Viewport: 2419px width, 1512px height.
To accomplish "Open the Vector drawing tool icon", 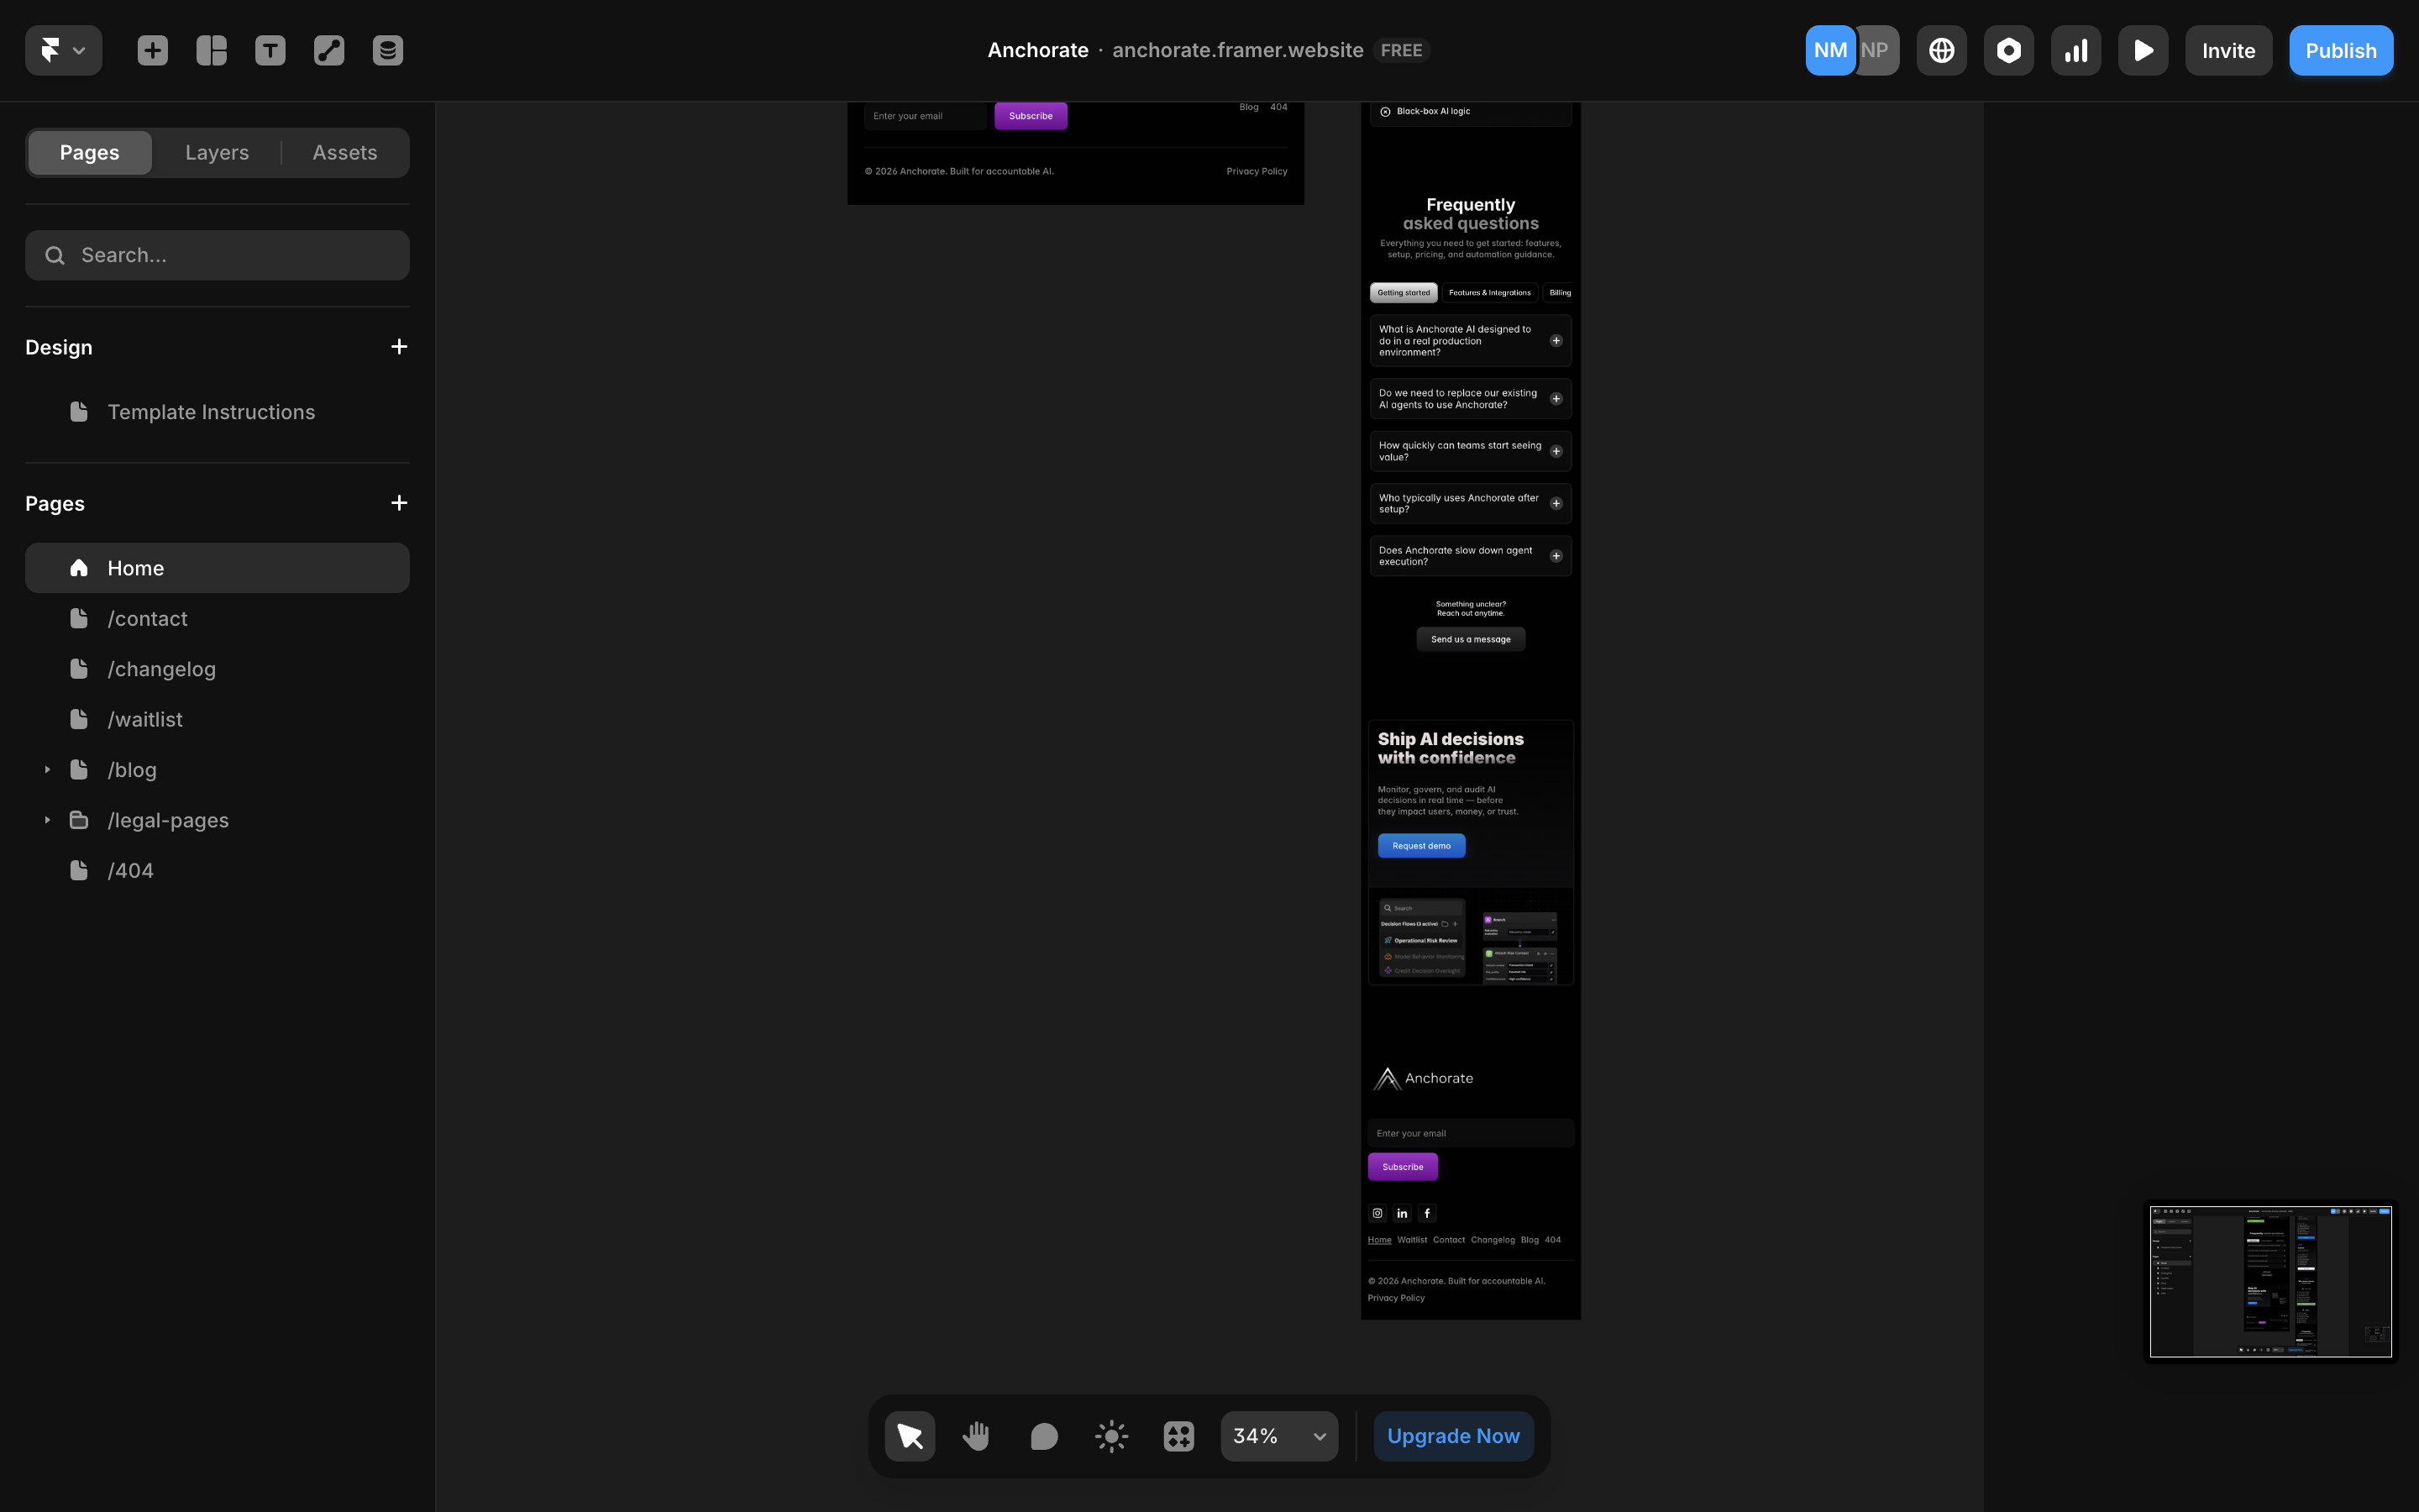I will tap(328, 49).
